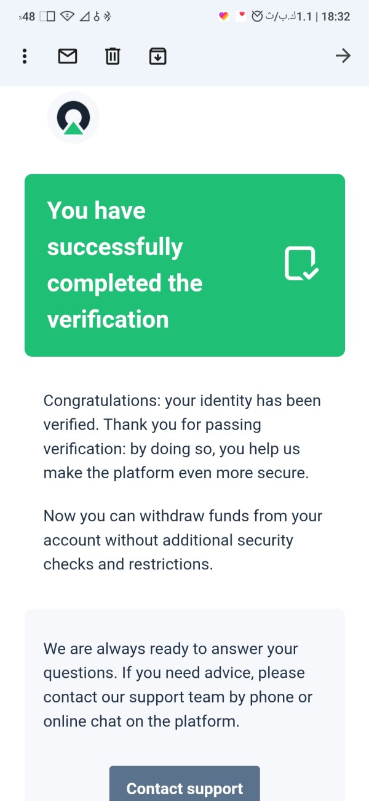Image resolution: width=369 pixels, height=801 pixels.
Task: Delete this email using trash icon
Action: pos(113,57)
